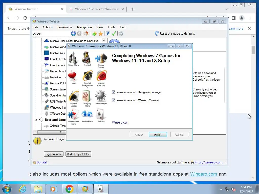
Task: Open the Help menu in Winaero Tweaker
Action: click(x=123, y=27)
